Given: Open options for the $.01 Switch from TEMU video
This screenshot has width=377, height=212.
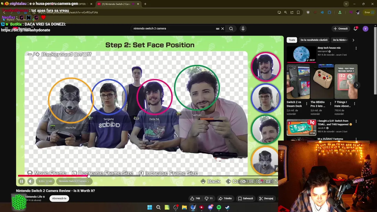Looking at the screenshot, I should [x=356, y=121].
